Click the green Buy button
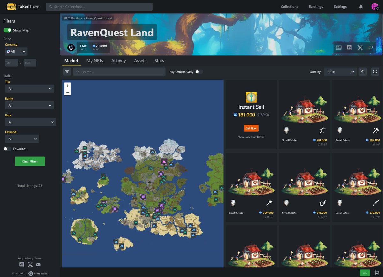The image size is (383, 277). coord(365,273)
